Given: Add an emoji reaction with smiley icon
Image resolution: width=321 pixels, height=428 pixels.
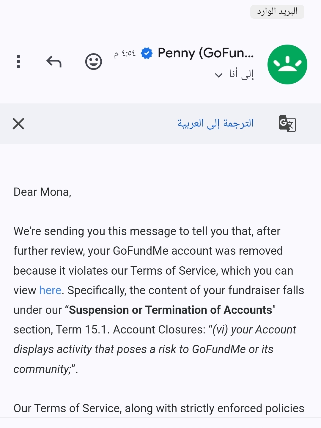Looking at the screenshot, I should tap(94, 62).
